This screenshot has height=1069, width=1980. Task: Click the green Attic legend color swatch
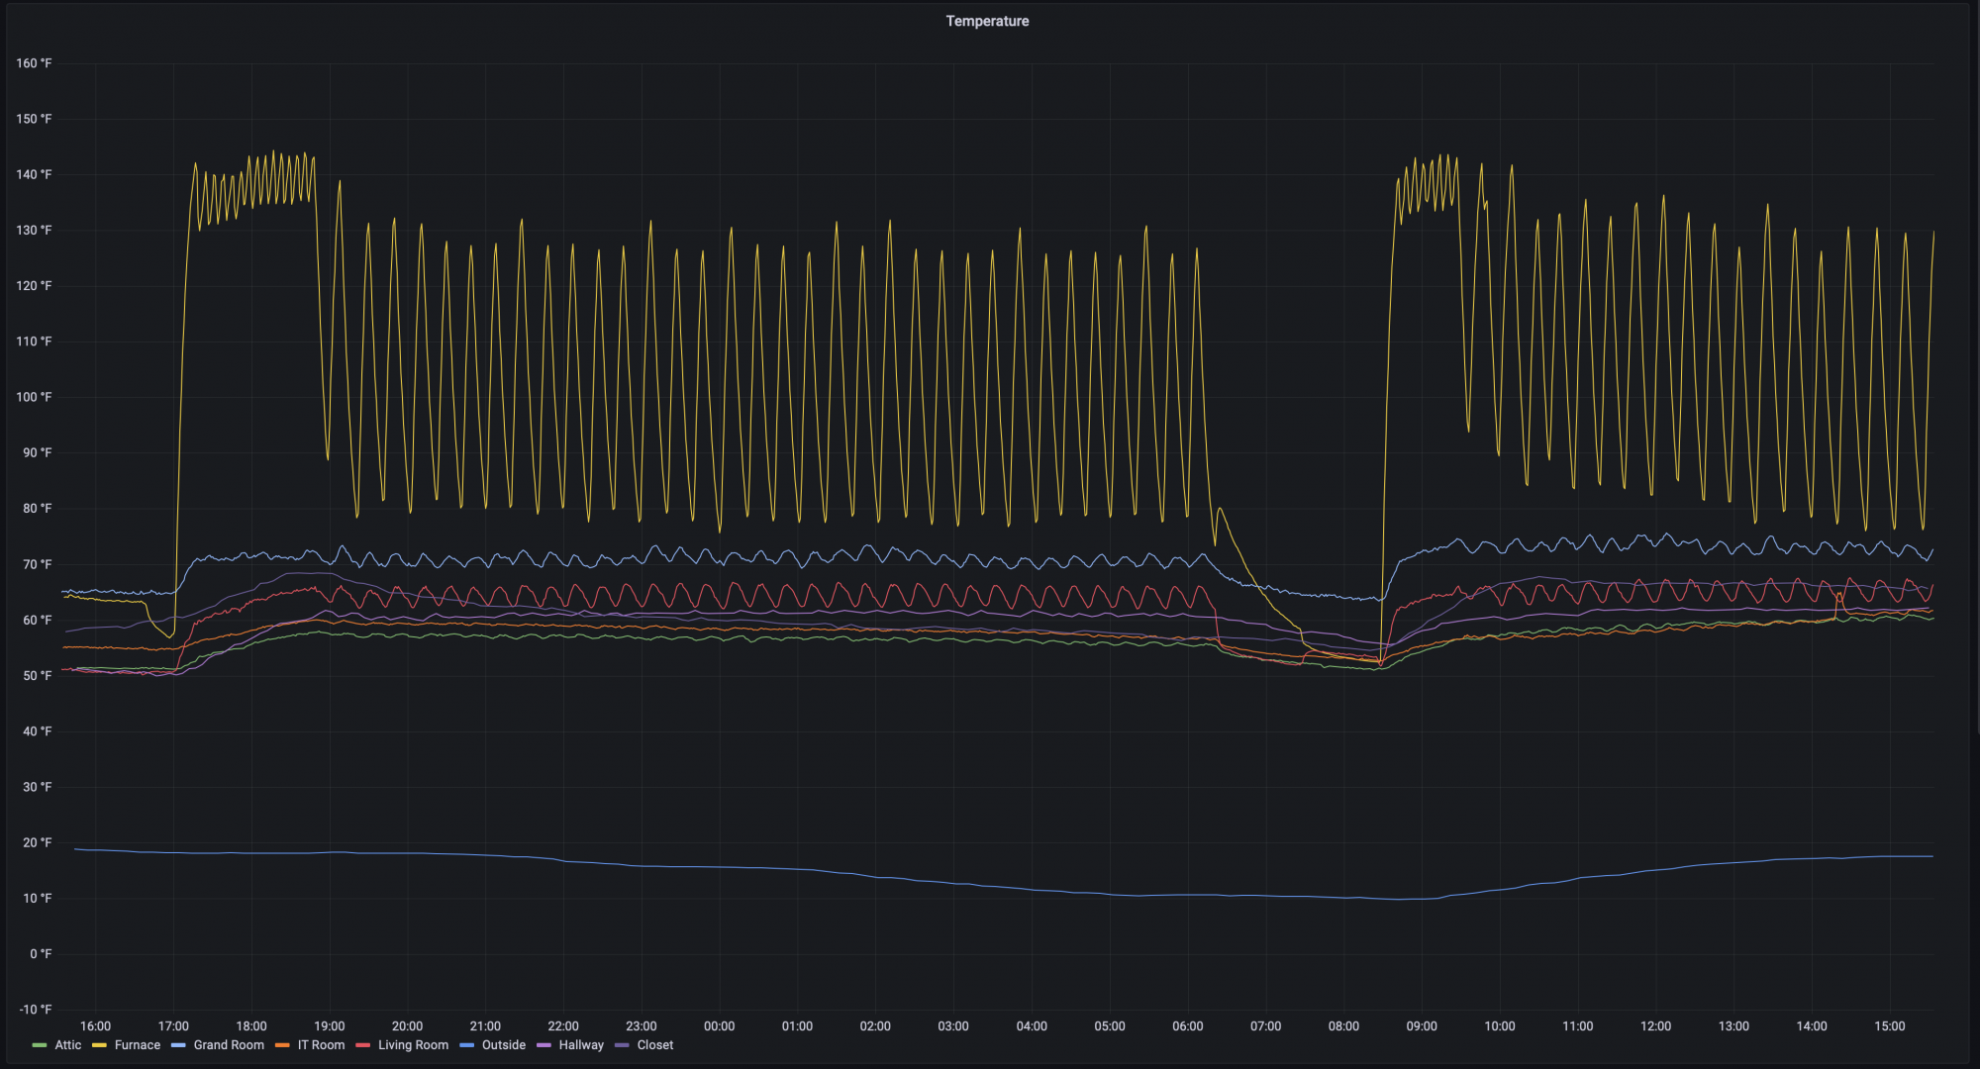[40, 1045]
